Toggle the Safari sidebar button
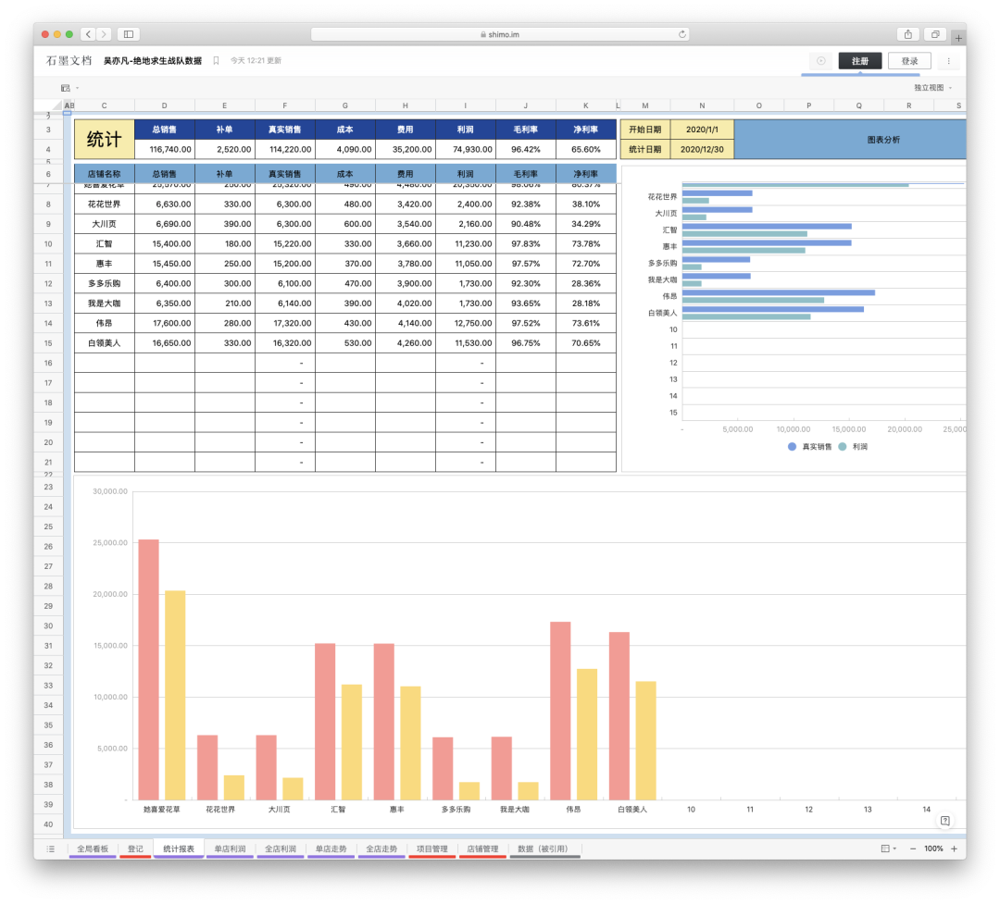The width and height of the screenshot is (1000, 904). [128, 34]
